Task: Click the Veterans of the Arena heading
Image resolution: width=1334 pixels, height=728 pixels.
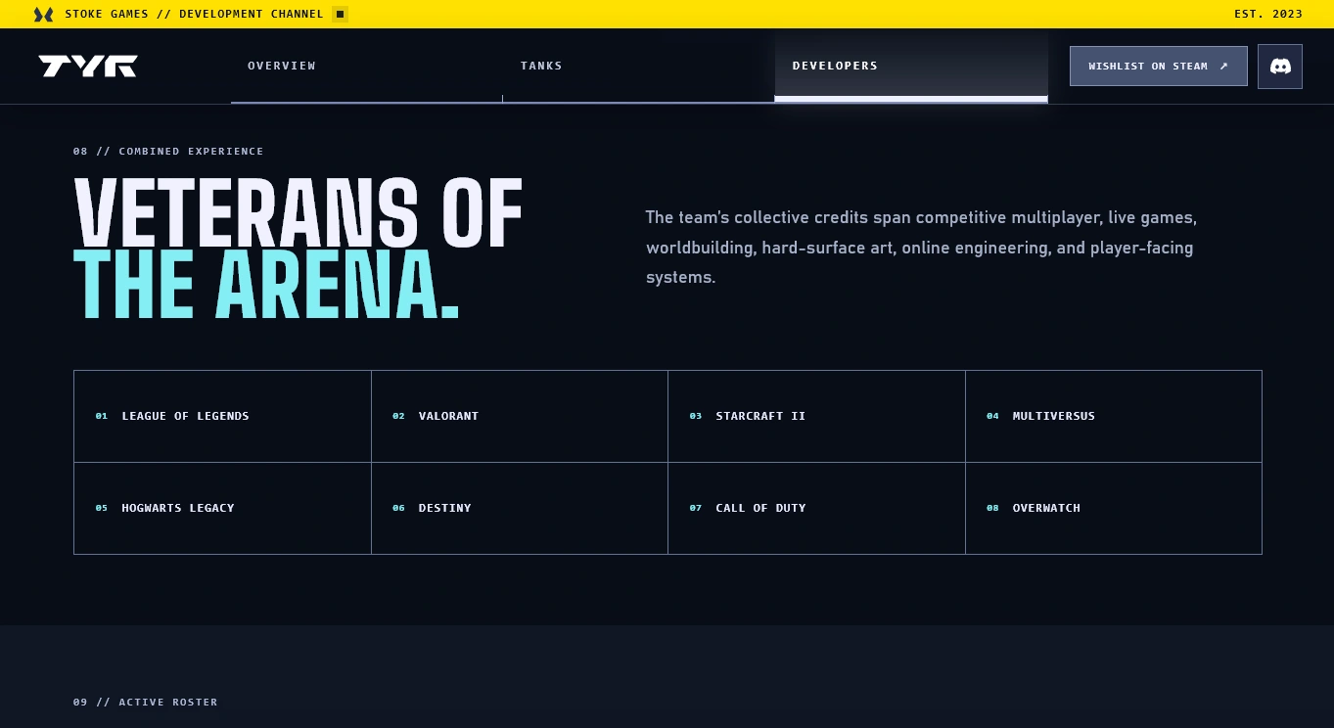Action: point(299,250)
